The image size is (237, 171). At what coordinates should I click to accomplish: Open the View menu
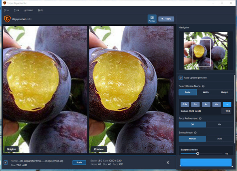click(17, 10)
